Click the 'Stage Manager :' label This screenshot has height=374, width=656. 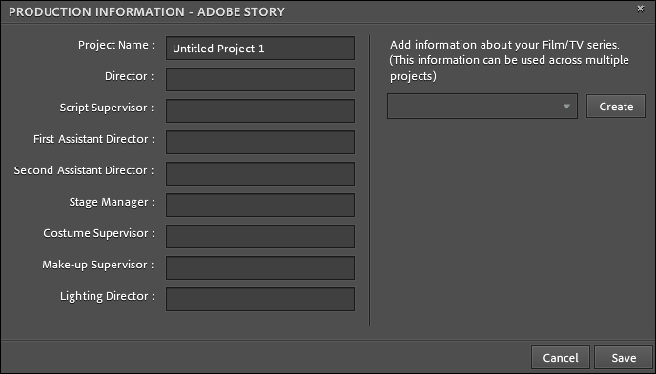pos(112,202)
